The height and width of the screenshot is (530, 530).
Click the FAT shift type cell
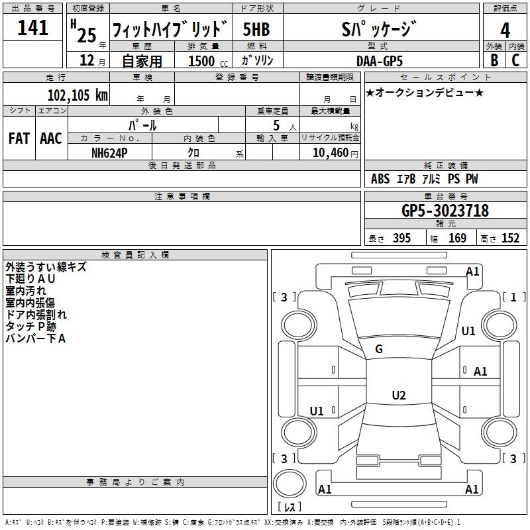19,138
